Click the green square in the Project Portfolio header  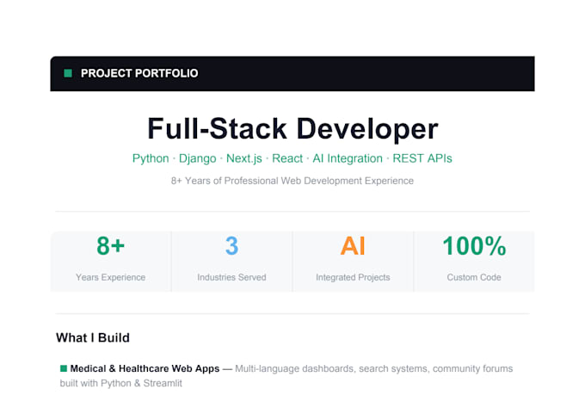[x=68, y=73]
